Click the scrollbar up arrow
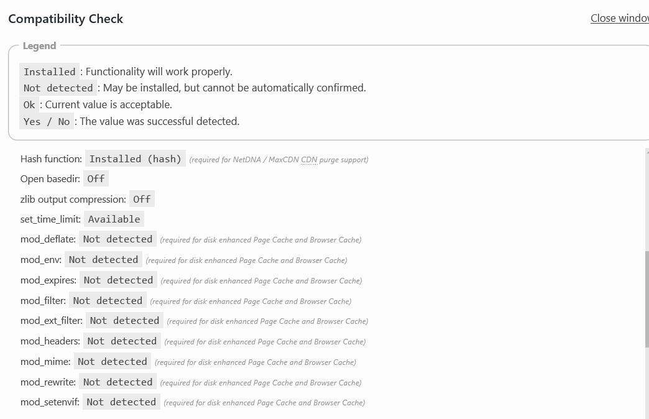Image resolution: width=649 pixels, height=419 pixels. point(647,152)
